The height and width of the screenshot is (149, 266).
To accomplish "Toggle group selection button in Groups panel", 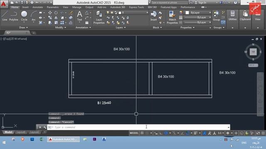I will (x=223, y=22).
